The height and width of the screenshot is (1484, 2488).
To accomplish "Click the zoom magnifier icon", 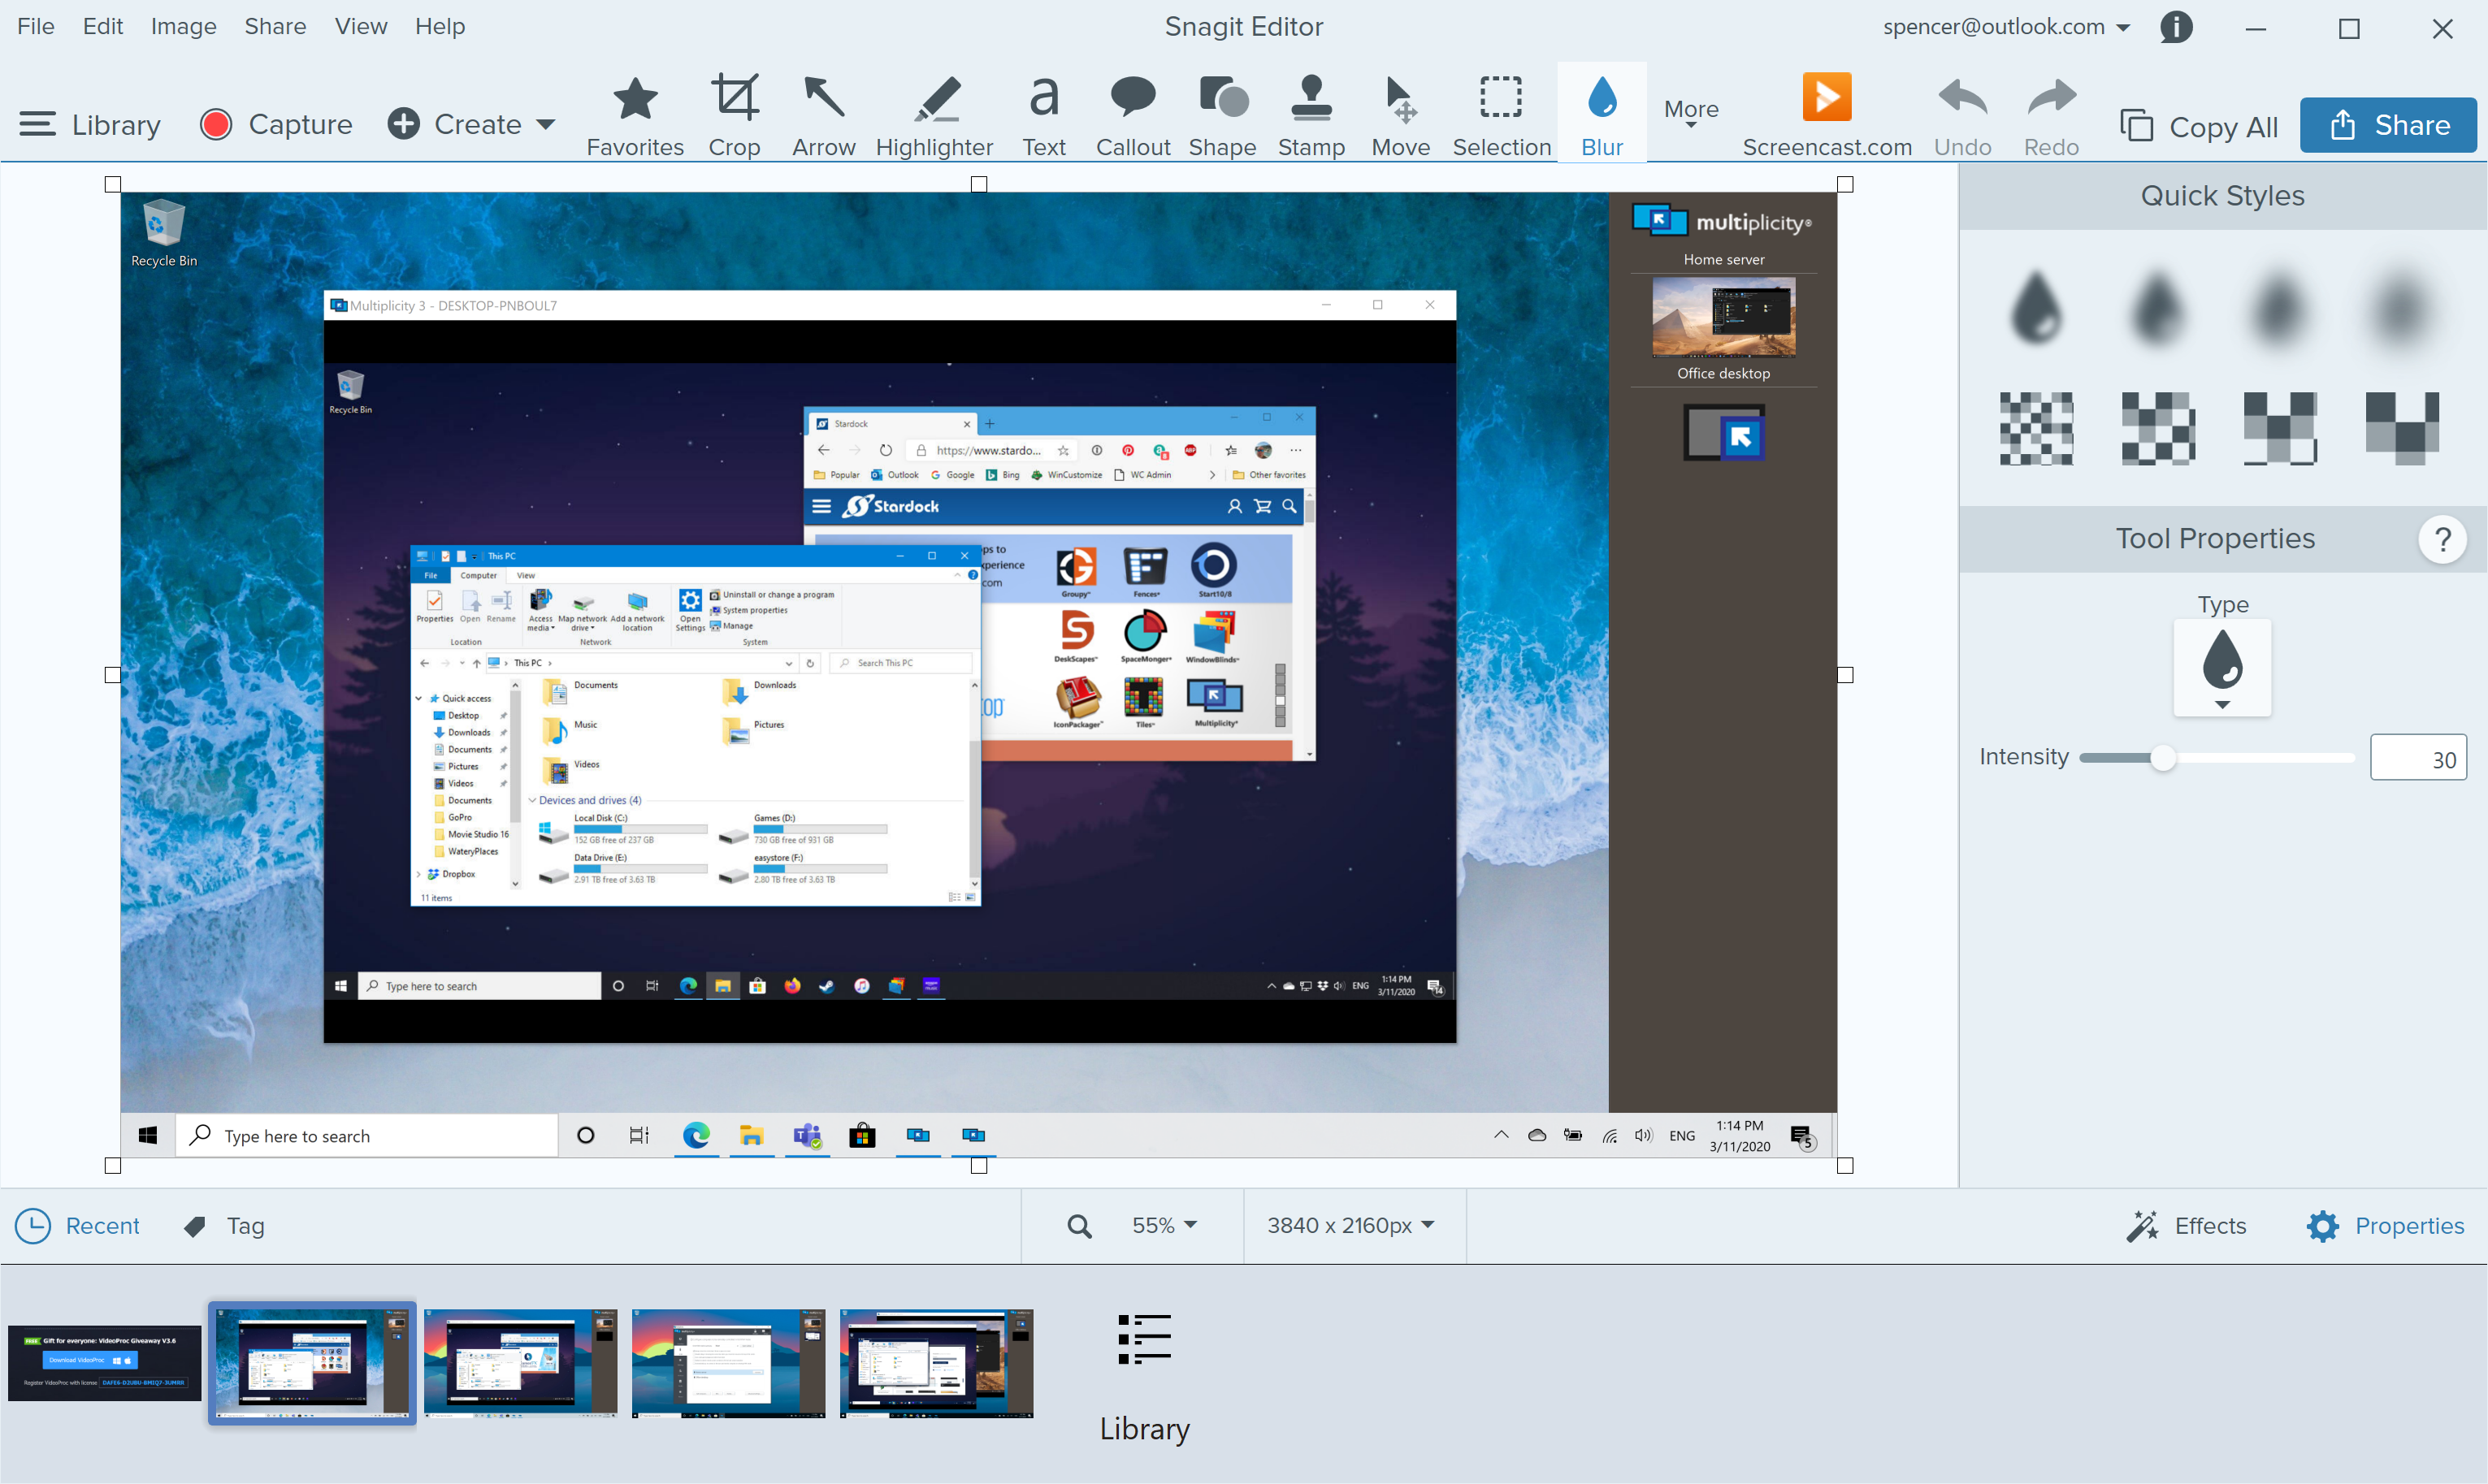I will (x=1078, y=1225).
